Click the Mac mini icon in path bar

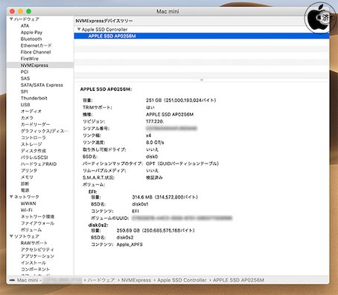pyautogui.click(x=12, y=280)
